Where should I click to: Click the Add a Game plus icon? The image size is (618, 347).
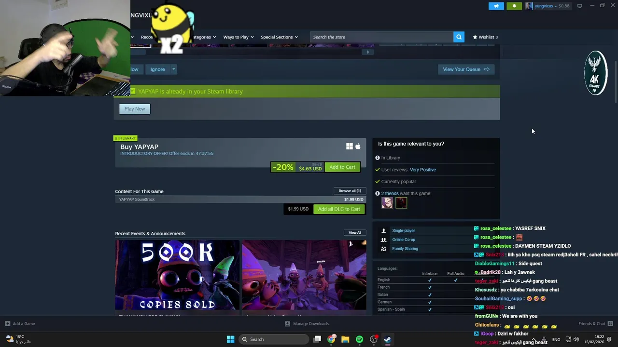tap(7, 324)
